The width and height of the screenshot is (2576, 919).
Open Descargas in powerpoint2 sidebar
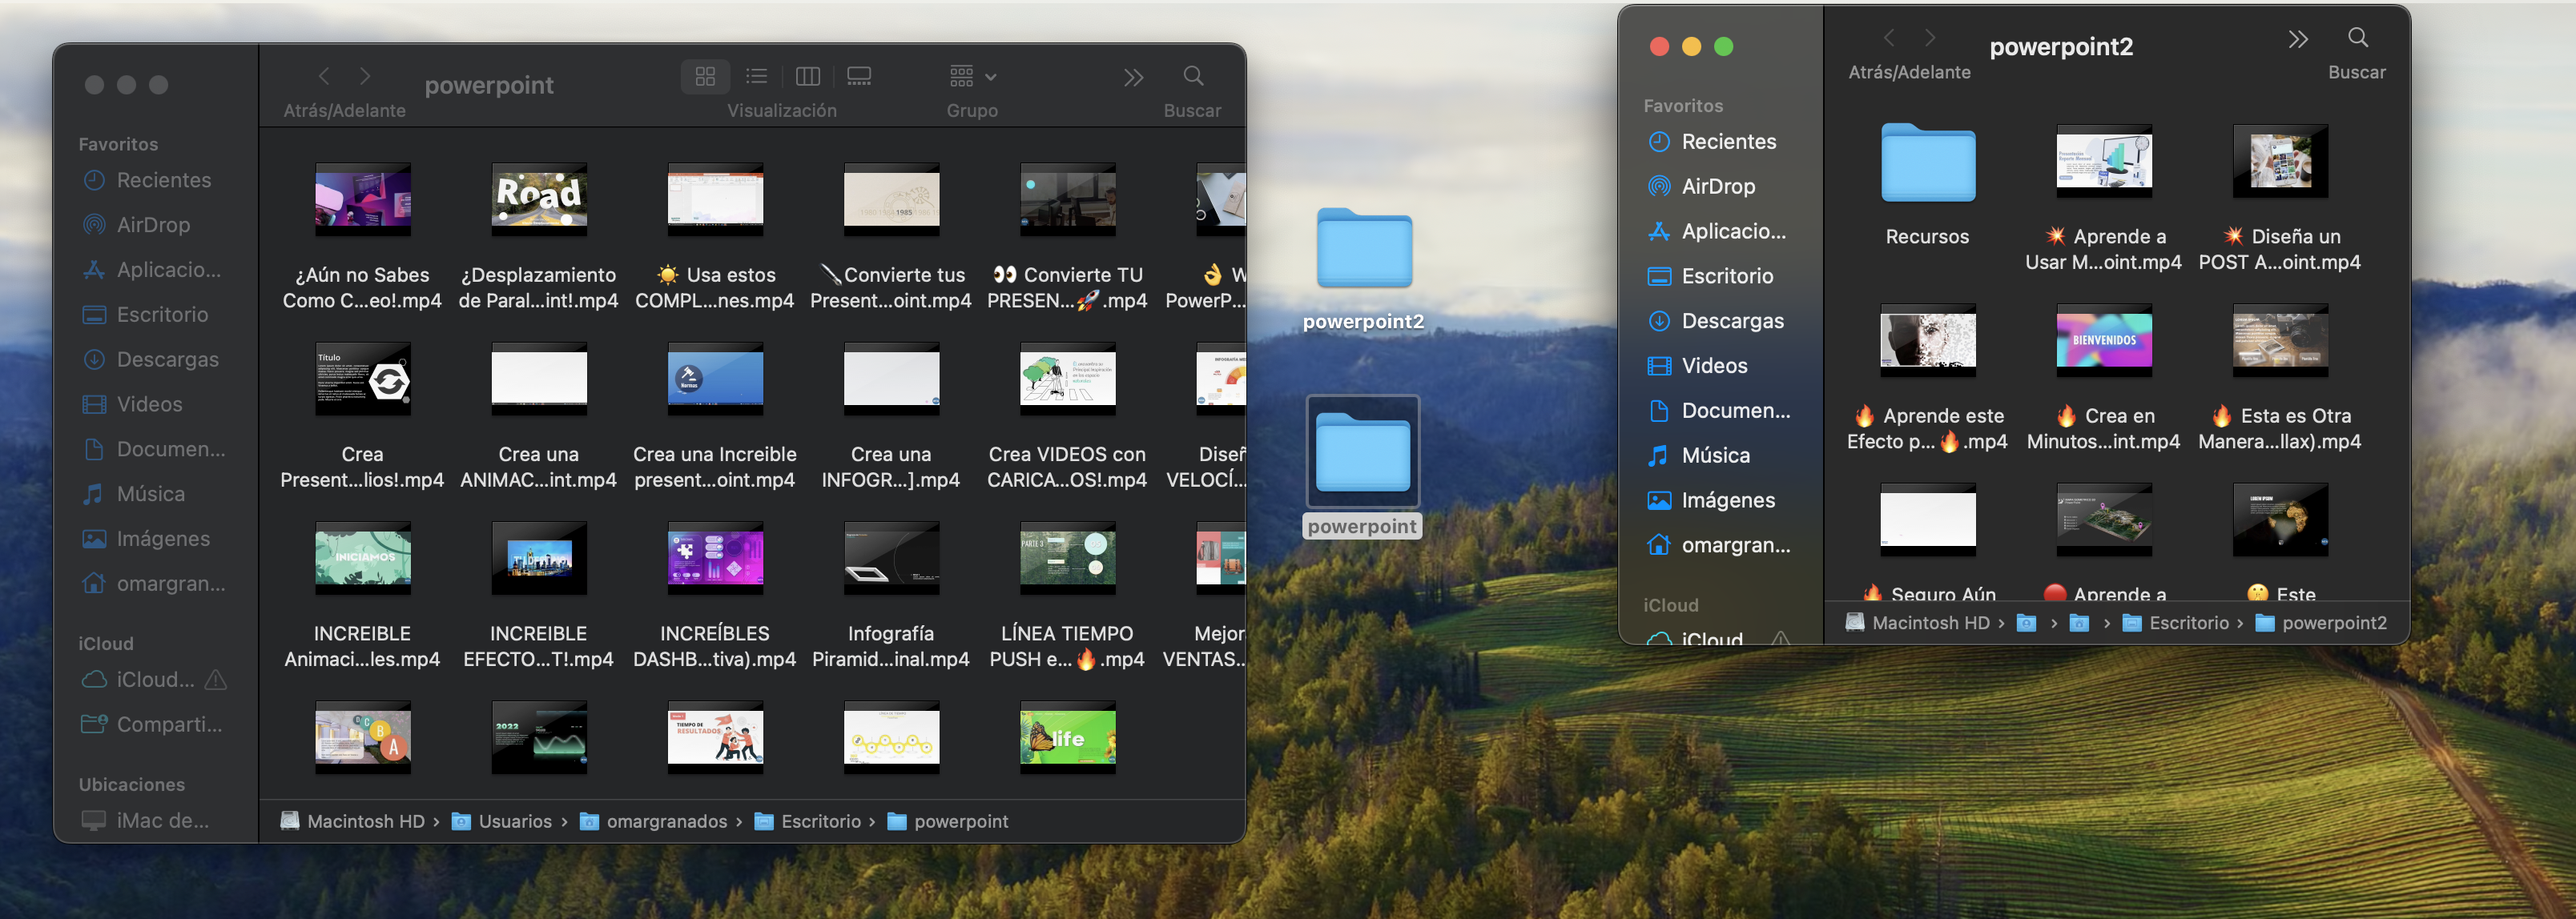tap(1731, 321)
